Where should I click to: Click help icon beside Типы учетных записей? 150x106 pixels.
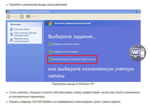coord(11,34)
